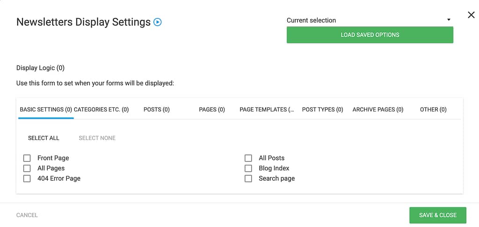Switch to the Post Types tab
Viewport: 479px width, 227px height.
click(x=323, y=110)
